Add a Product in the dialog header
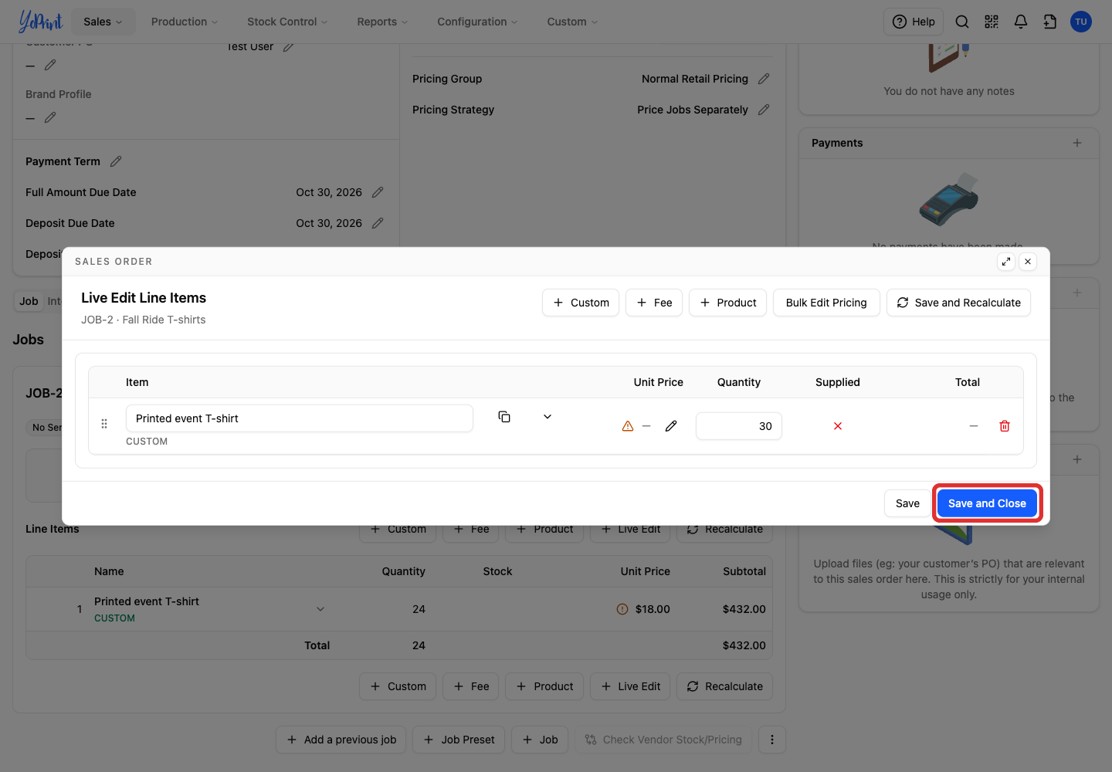 (727, 303)
